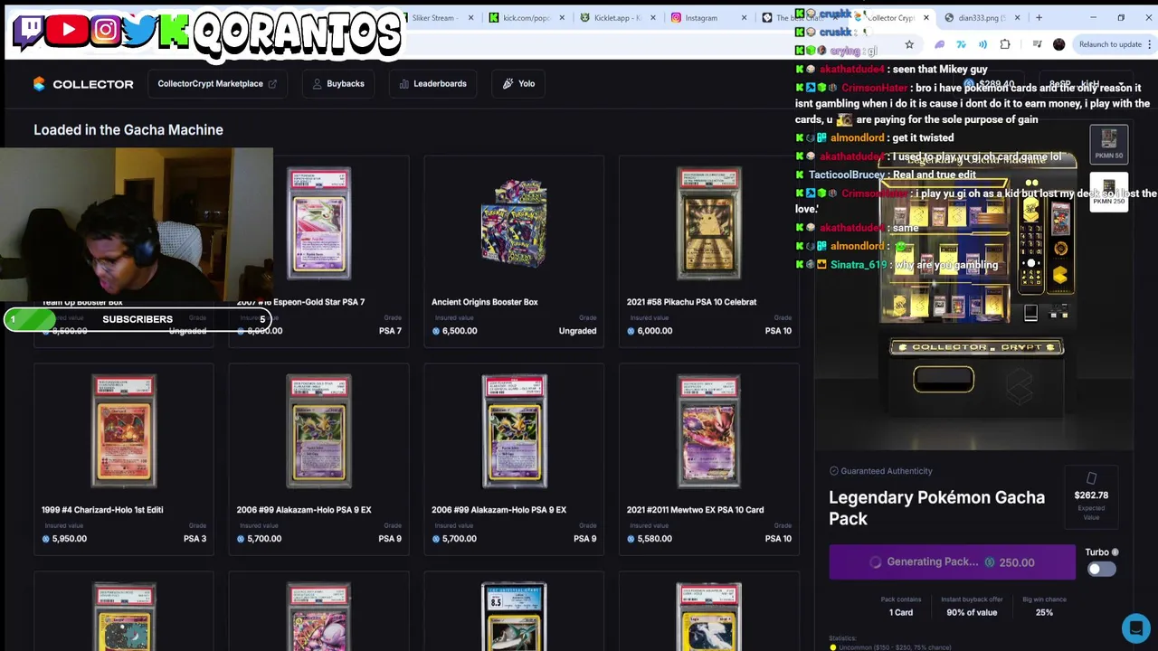Click the 'Ancient Origins Booster Box' title
Image resolution: width=1158 pixels, height=651 pixels.
484,302
